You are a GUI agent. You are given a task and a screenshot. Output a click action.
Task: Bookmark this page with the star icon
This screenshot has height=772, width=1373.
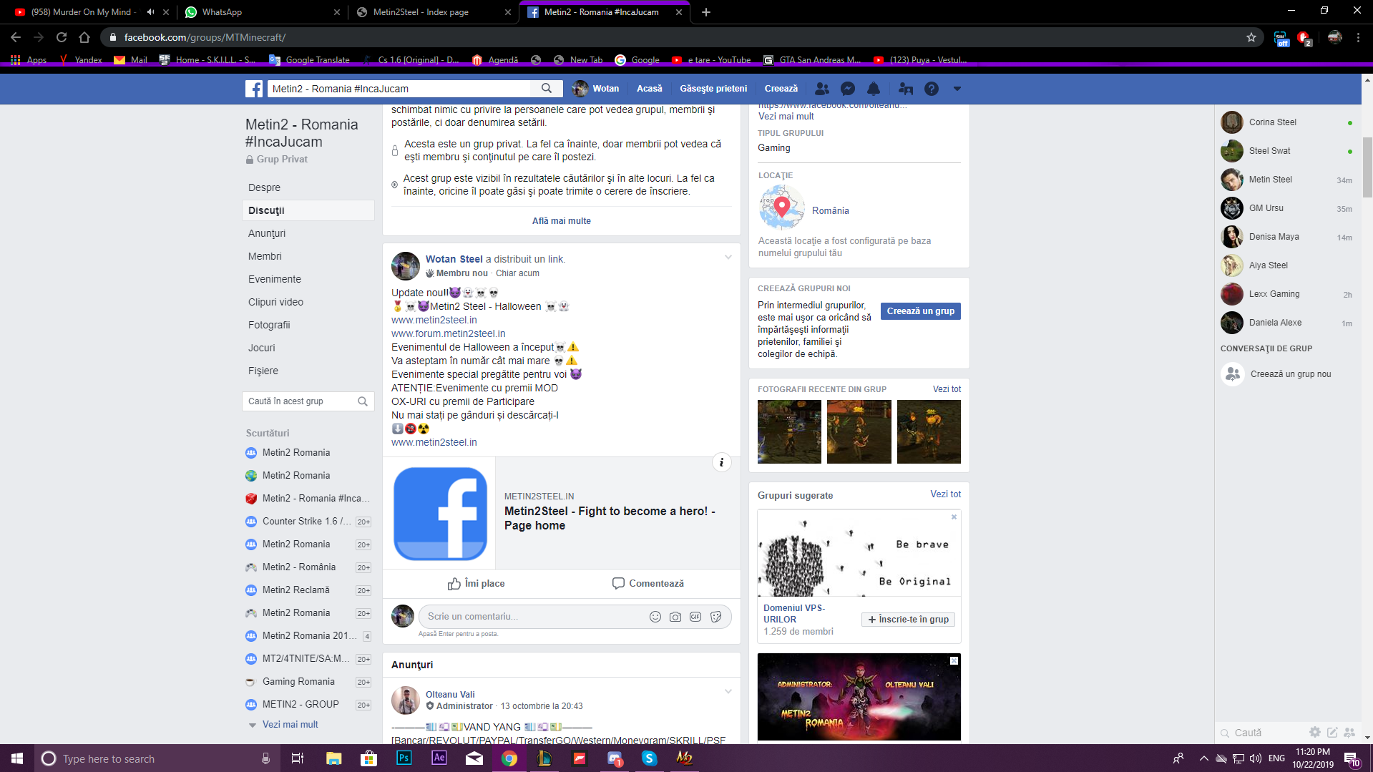click(1251, 37)
